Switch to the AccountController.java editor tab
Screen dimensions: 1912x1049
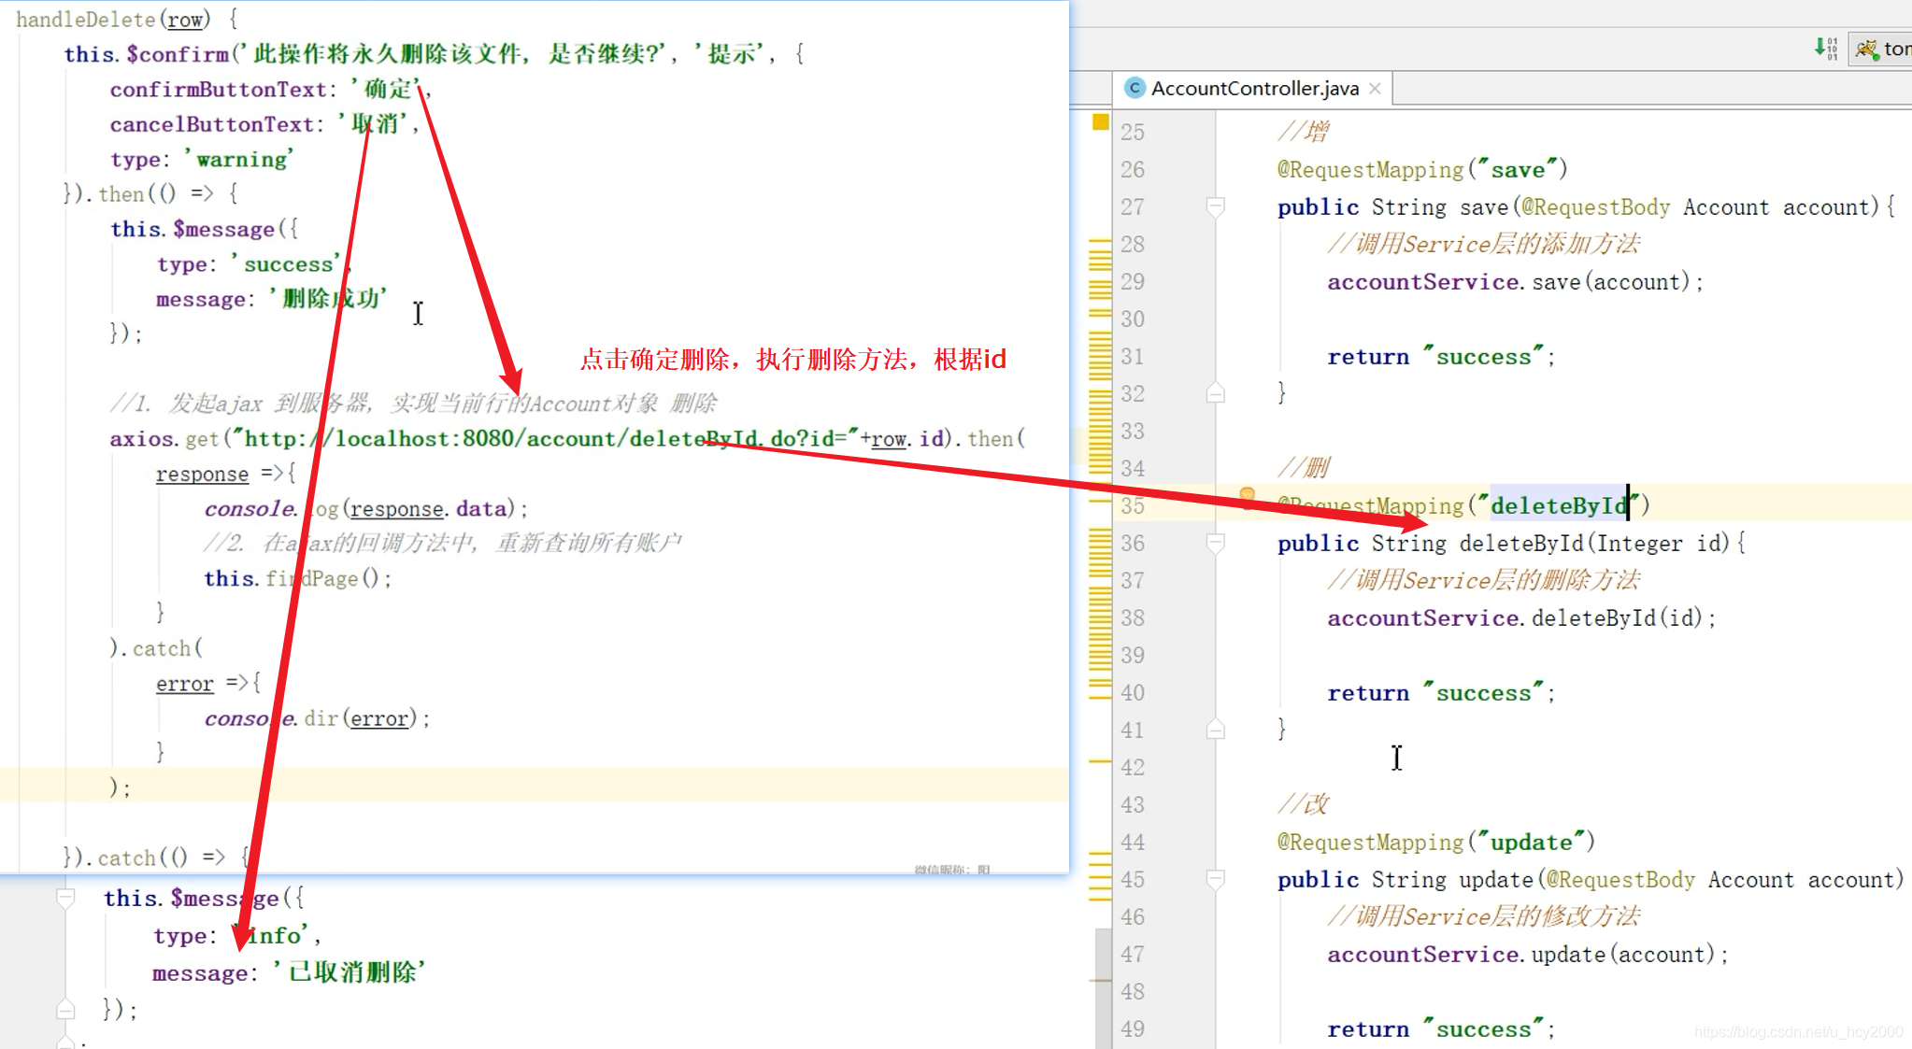(x=1254, y=88)
